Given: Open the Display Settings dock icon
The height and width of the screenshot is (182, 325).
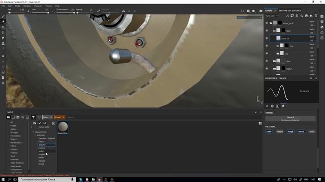Looking at the screenshot, I should (322, 22).
